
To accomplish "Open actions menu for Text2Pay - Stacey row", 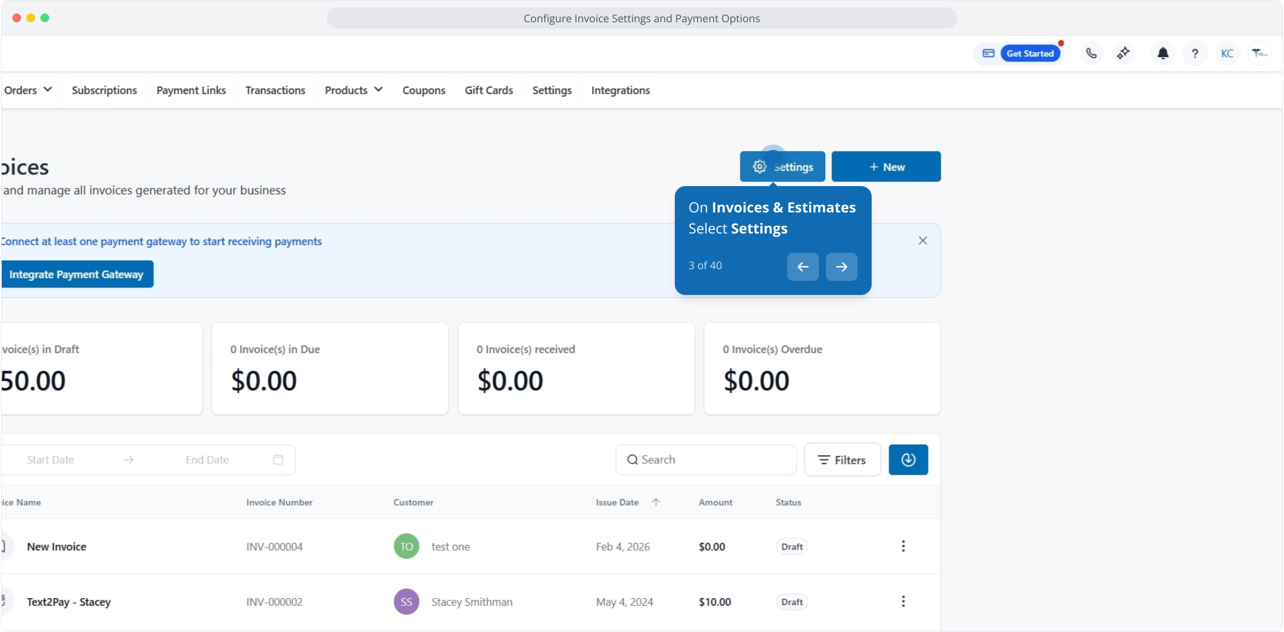I will pos(903,602).
